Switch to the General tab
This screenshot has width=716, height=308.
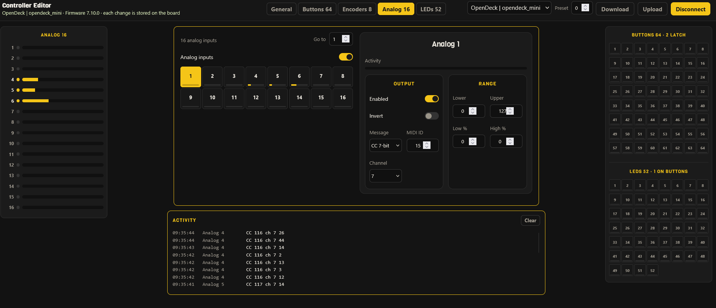tap(281, 9)
